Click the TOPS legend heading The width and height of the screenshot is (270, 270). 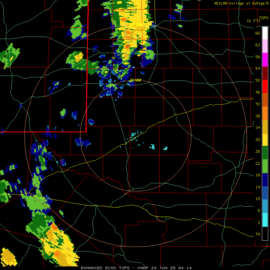click(264, 18)
